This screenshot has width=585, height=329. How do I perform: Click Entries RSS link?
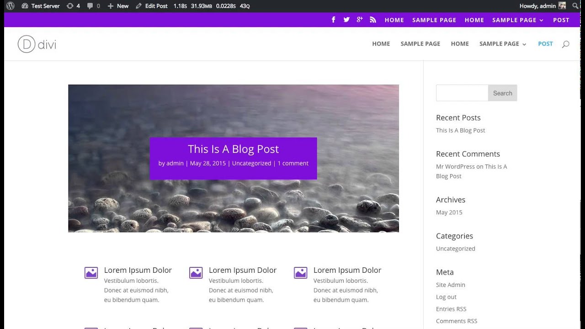451,309
